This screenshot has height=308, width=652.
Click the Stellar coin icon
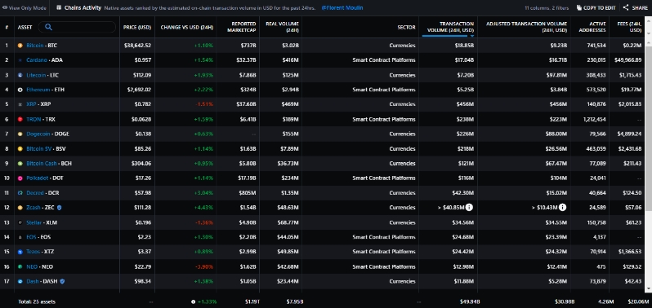20,222
